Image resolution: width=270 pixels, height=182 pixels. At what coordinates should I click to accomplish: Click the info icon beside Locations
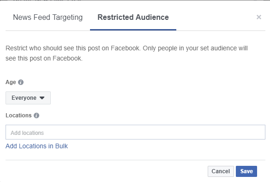point(36,115)
